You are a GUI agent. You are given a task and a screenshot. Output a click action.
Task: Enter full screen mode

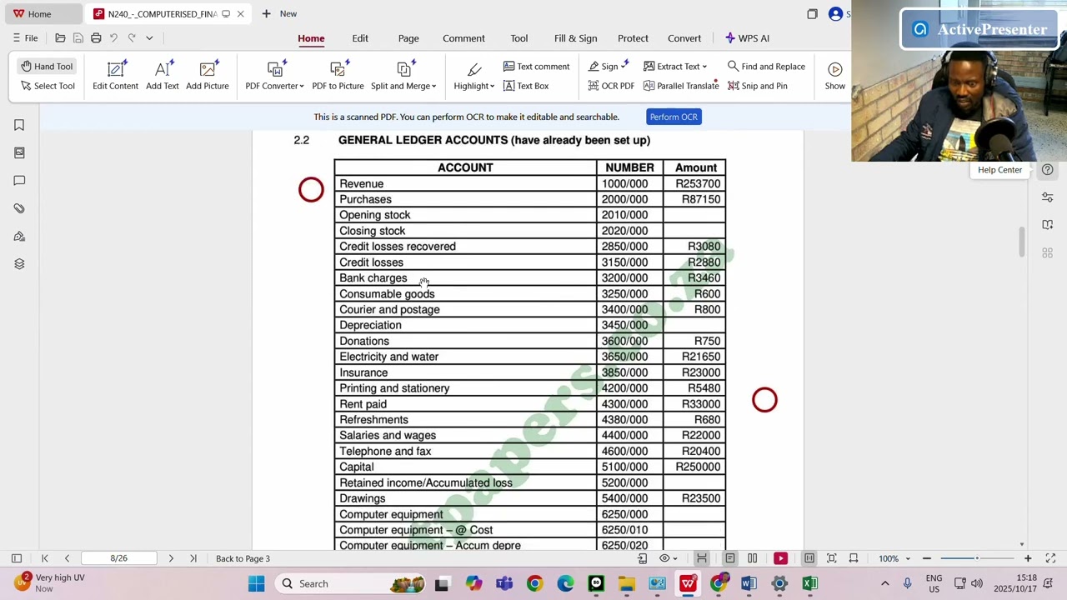click(1050, 558)
